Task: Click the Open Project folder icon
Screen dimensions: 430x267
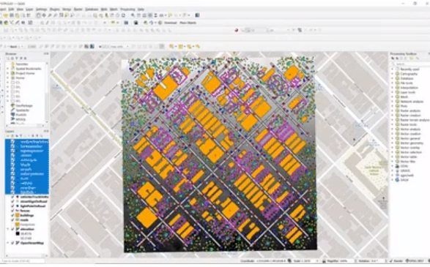Action: (6, 15)
